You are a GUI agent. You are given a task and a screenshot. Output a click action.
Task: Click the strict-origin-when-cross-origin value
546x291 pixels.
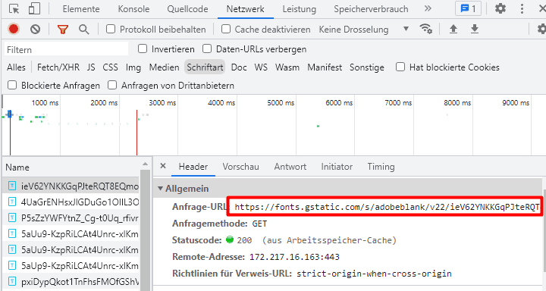374,274
